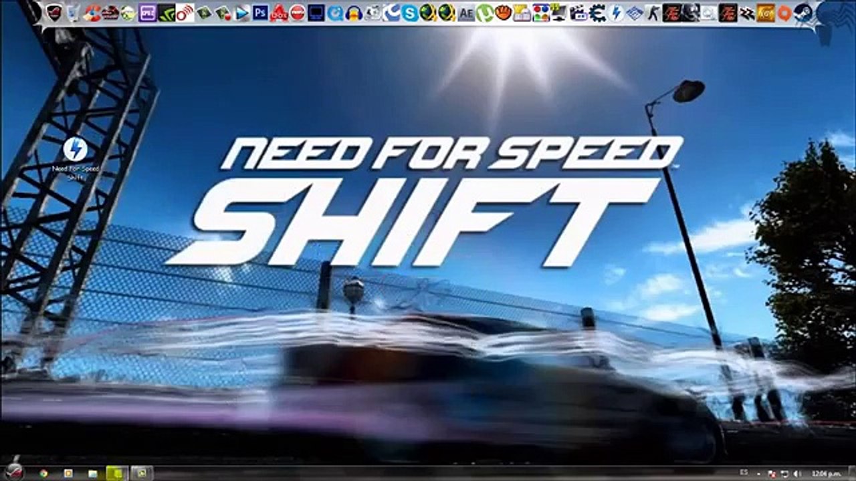Launch Audacity from the top dock
856x481 pixels.
coord(354,13)
